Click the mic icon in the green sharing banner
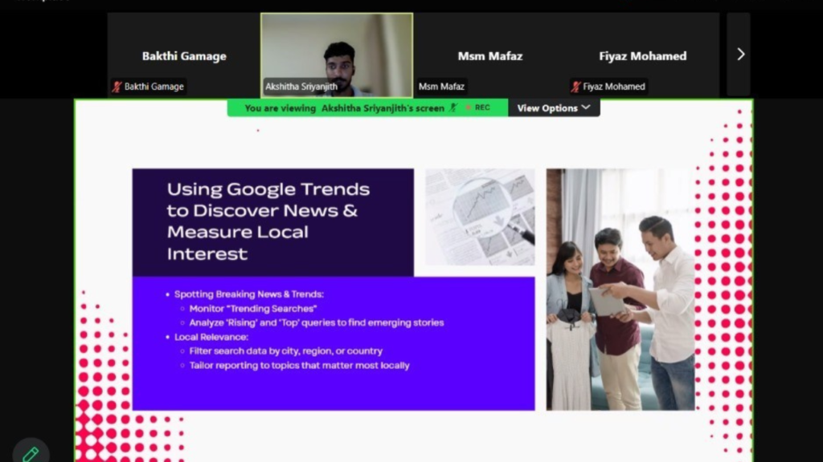823x462 pixels. (453, 107)
